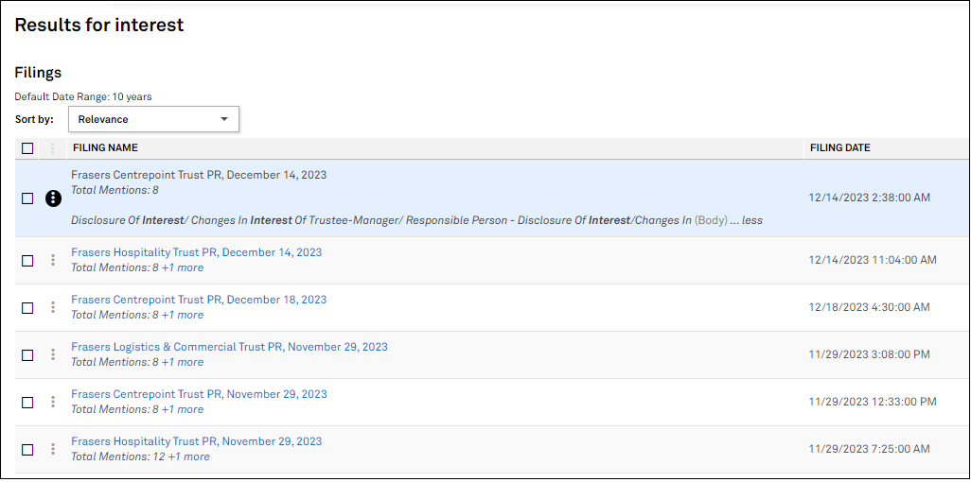The width and height of the screenshot is (971, 482).
Task: Open kebab menu for Frasers Hospitality Trust December 14
Action: pyautogui.click(x=53, y=260)
